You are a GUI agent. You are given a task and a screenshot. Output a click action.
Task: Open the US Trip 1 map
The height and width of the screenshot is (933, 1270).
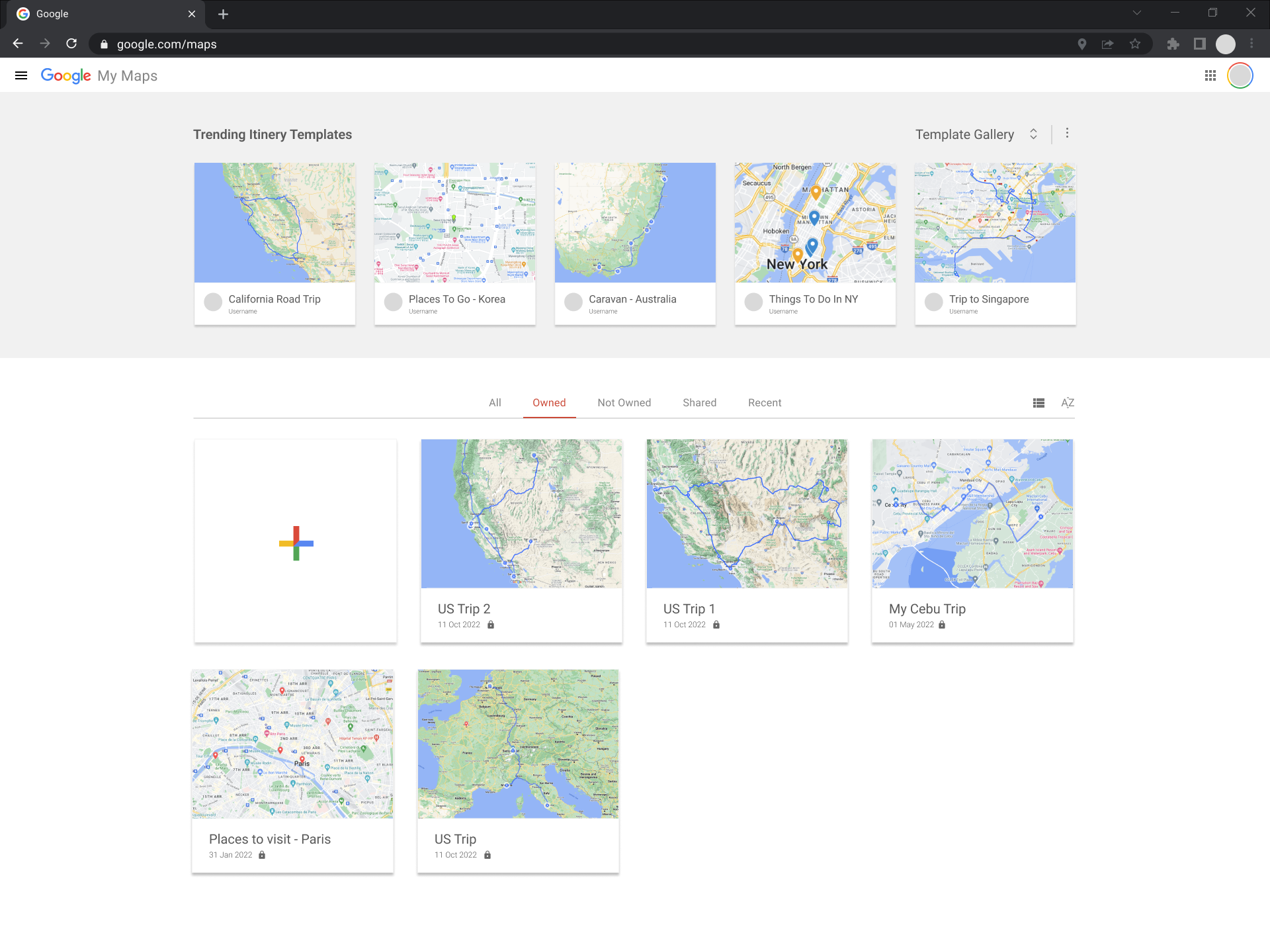pyautogui.click(x=747, y=541)
